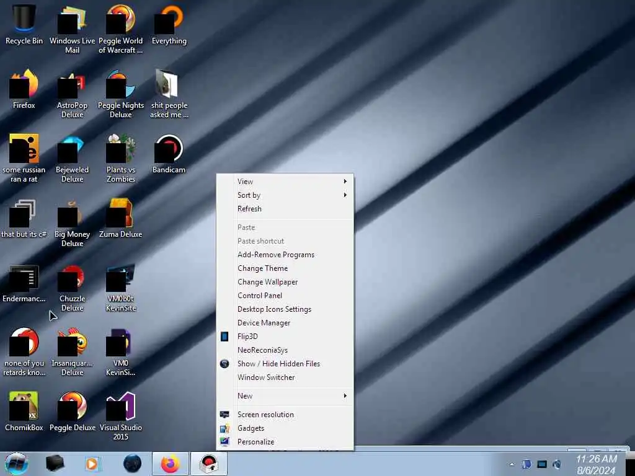
Task: Select the Windows Live Mail shortcut
Action: click(72, 29)
